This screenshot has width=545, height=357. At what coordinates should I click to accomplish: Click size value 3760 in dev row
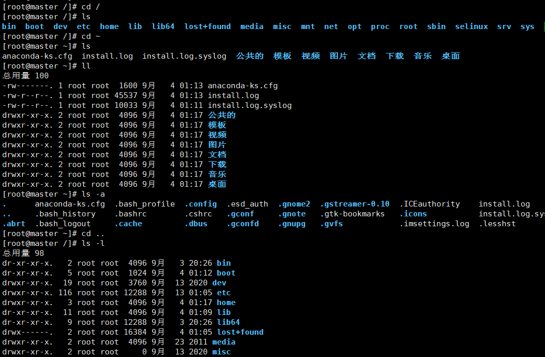click(138, 283)
